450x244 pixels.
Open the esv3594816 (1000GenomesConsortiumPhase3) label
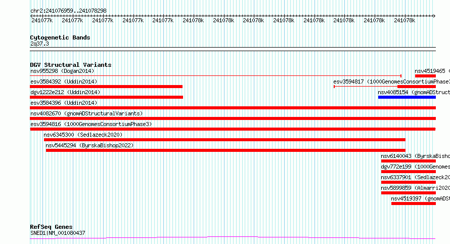[x=91, y=124]
